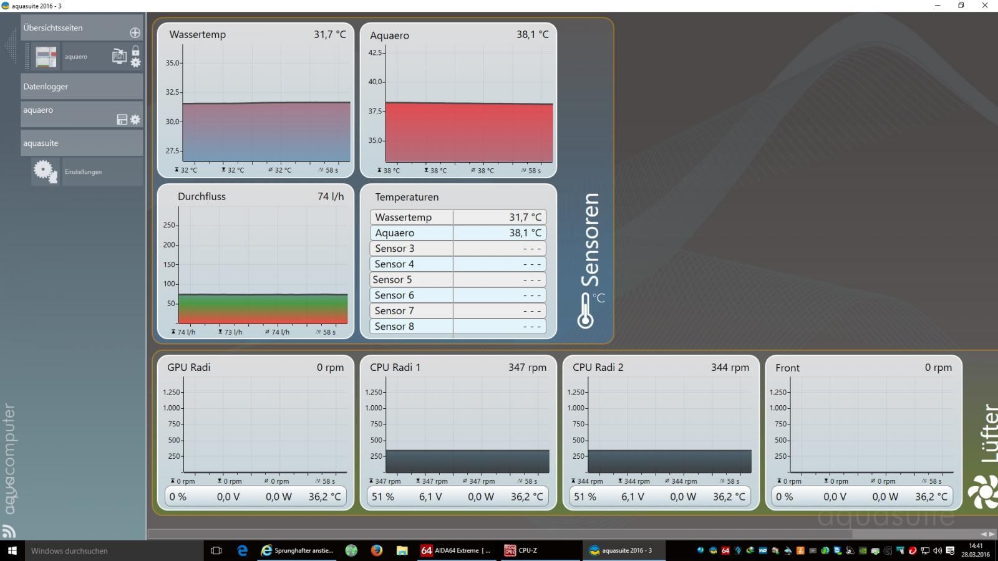Expand the Datenlogger section

click(x=82, y=87)
